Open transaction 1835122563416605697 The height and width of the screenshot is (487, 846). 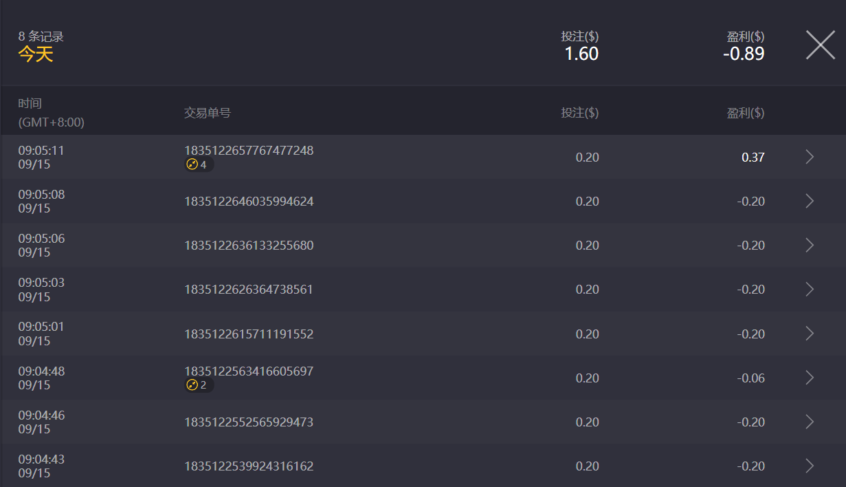(x=249, y=371)
